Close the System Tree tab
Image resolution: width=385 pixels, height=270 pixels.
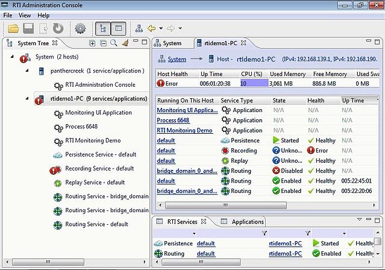[55, 43]
